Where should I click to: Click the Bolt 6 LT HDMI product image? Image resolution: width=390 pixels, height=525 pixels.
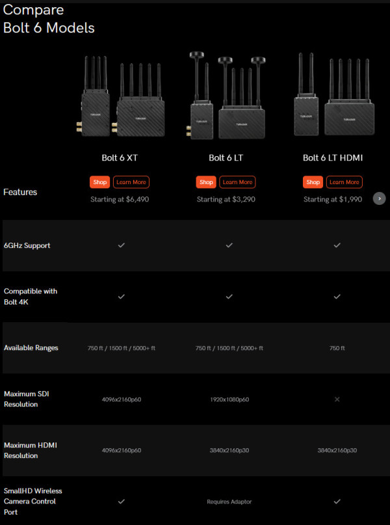click(x=336, y=96)
